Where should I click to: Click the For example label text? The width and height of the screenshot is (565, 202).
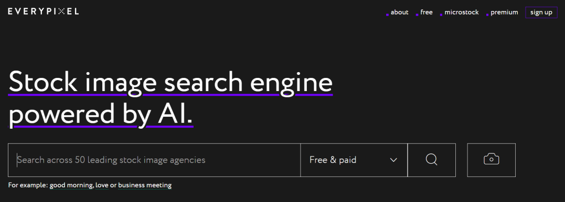click(x=28, y=185)
